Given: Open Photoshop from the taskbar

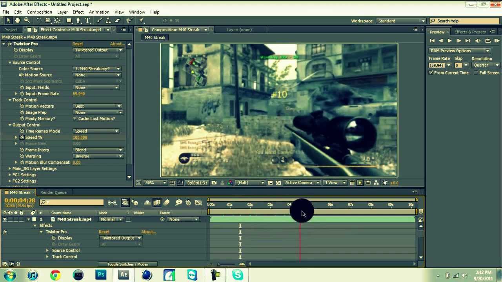Looking at the screenshot, I should click(101, 275).
